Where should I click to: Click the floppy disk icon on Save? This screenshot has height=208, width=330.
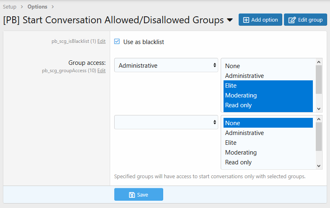[132, 195]
